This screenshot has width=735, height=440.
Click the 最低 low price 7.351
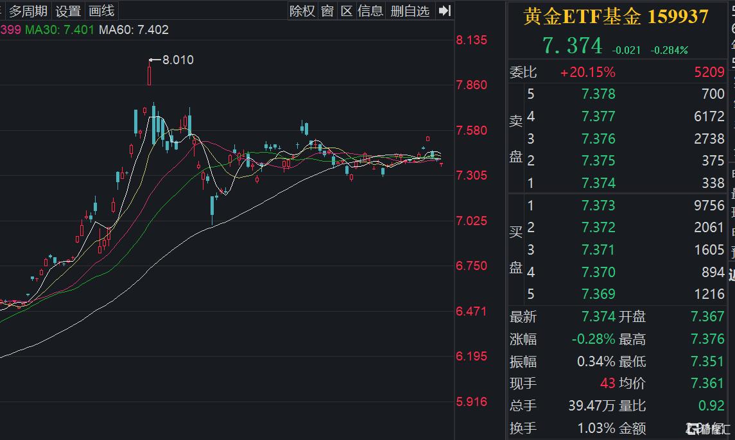707,361
